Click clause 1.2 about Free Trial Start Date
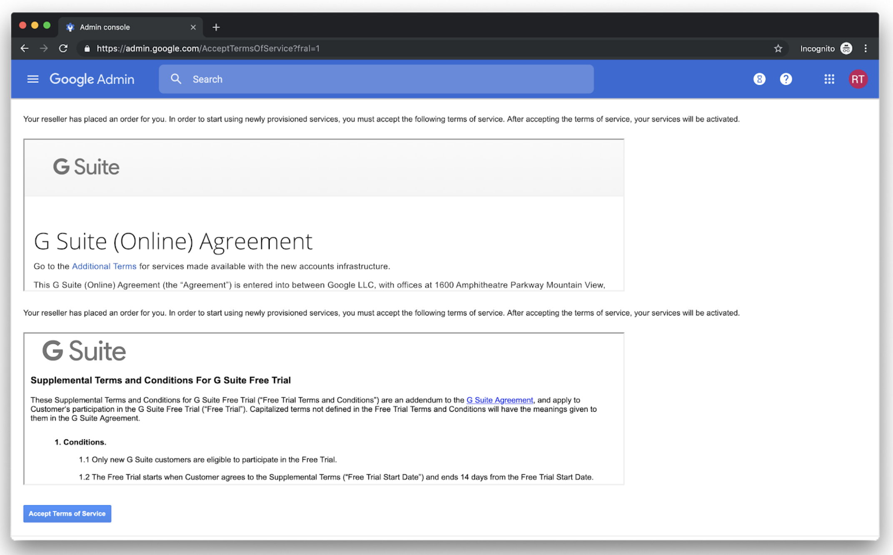893x555 pixels. (336, 477)
